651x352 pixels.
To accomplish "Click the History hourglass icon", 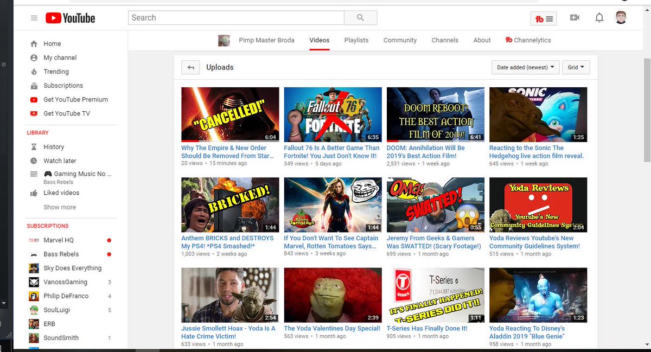I will pyautogui.click(x=34, y=147).
